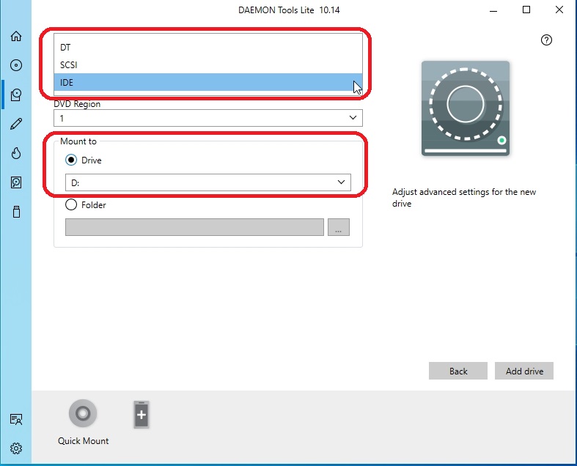Image resolution: width=577 pixels, height=466 pixels.
Task: Click the folder browse ellipsis button
Action: point(338,227)
